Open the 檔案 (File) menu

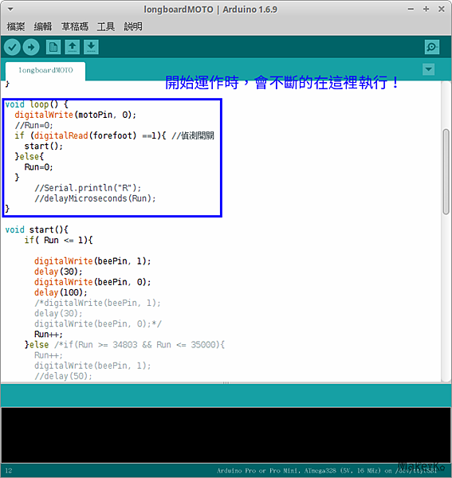[16, 27]
